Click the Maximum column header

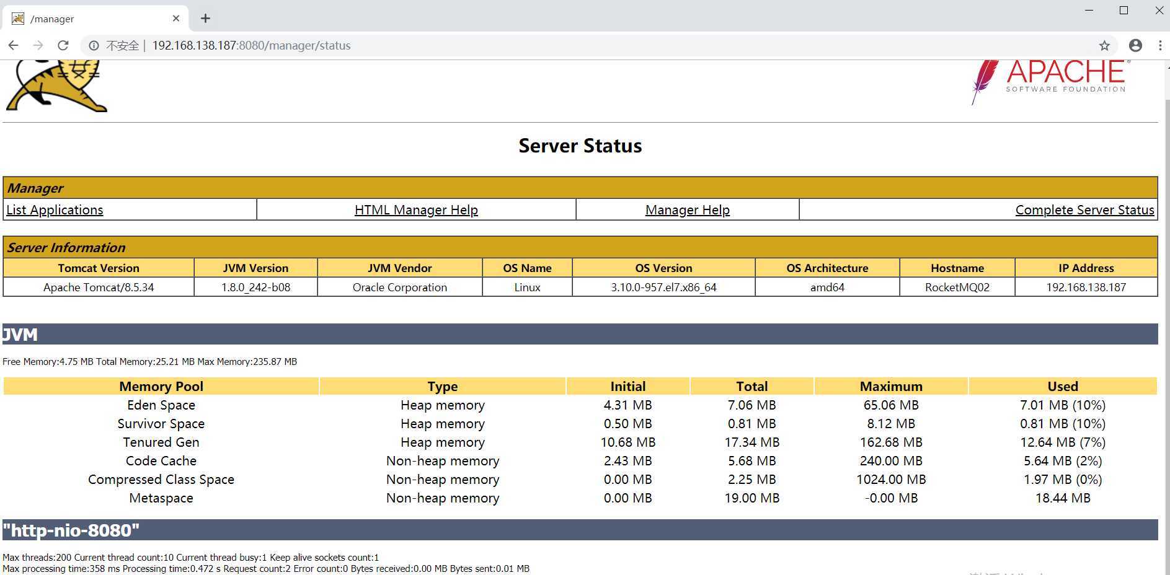click(891, 386)
